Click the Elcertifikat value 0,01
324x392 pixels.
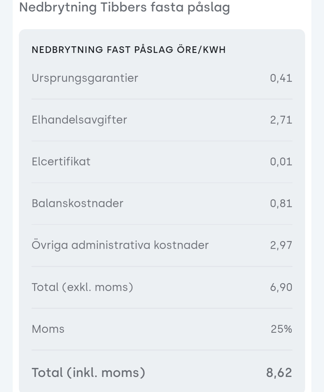pos(281,162)
